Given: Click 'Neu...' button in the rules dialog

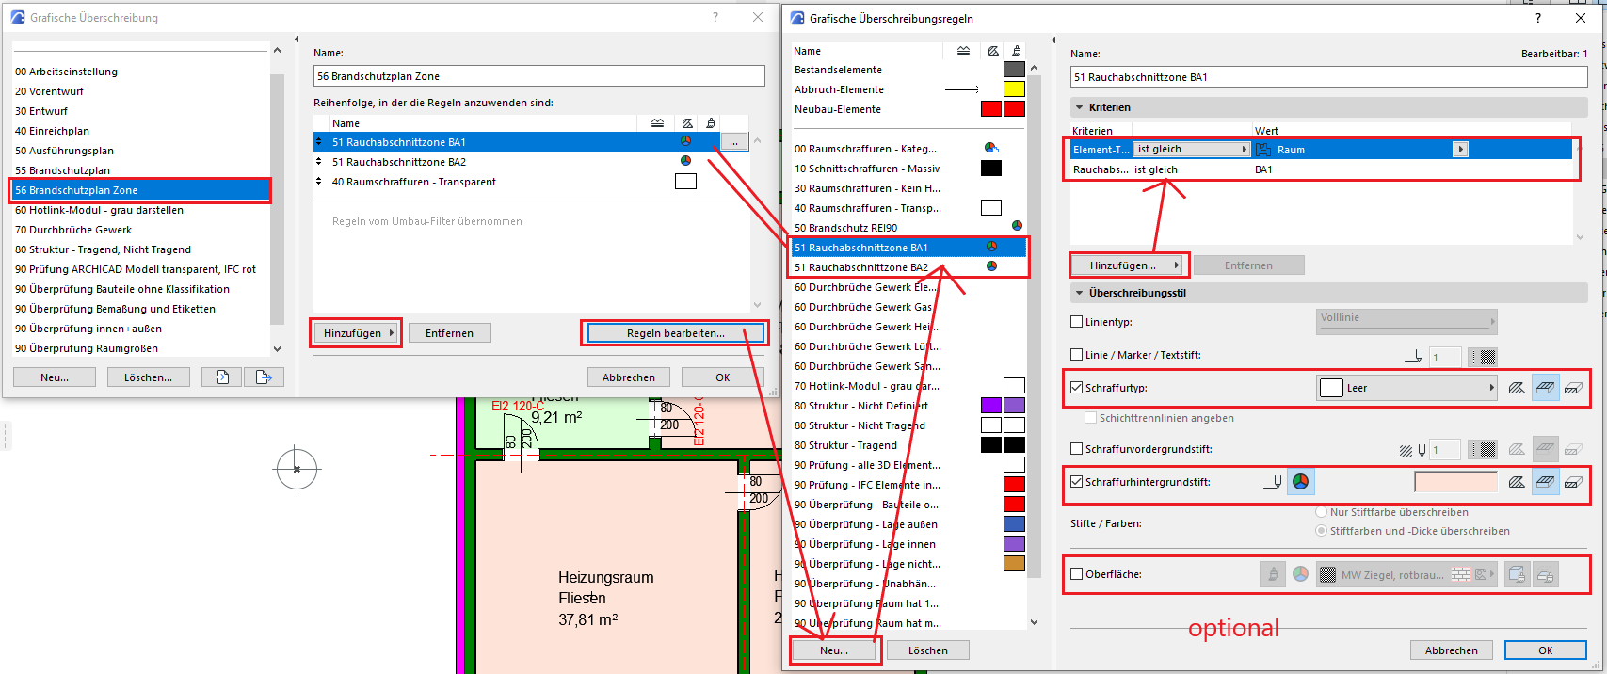Looking at the screenshot, I should click(833, 650).
